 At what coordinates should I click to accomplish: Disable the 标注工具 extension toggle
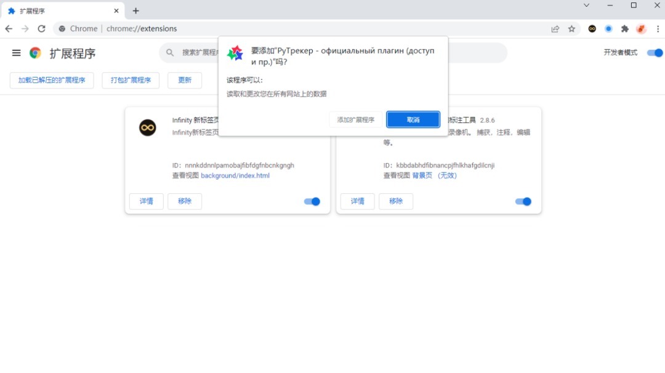[x=523, y=201]
